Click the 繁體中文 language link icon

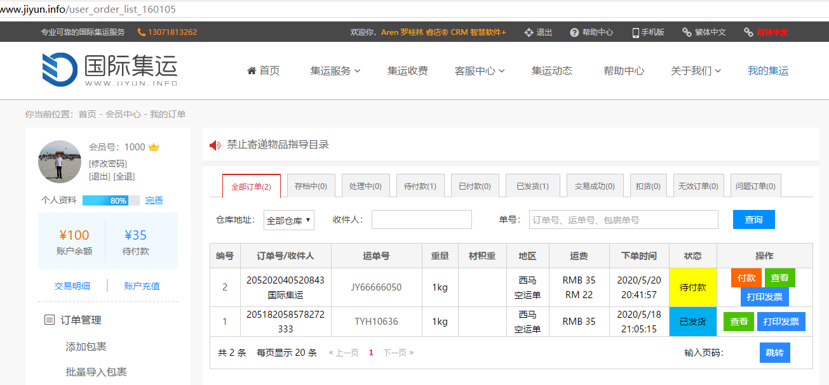(687, 32)
